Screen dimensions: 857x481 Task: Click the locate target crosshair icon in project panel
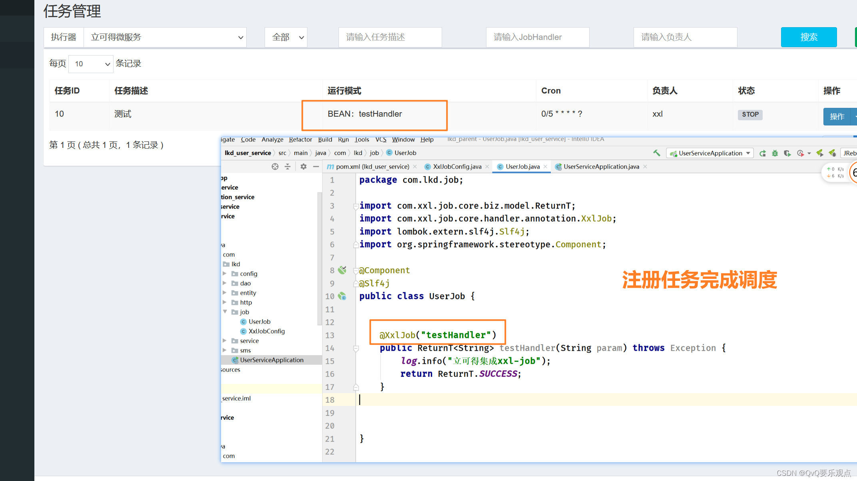click(x=275, y=167)
